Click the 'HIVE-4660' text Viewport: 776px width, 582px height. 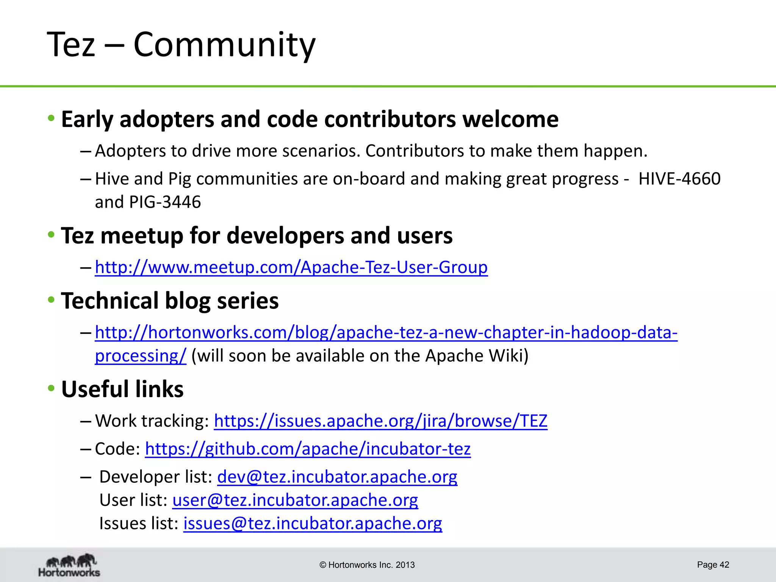coord(679,179)
